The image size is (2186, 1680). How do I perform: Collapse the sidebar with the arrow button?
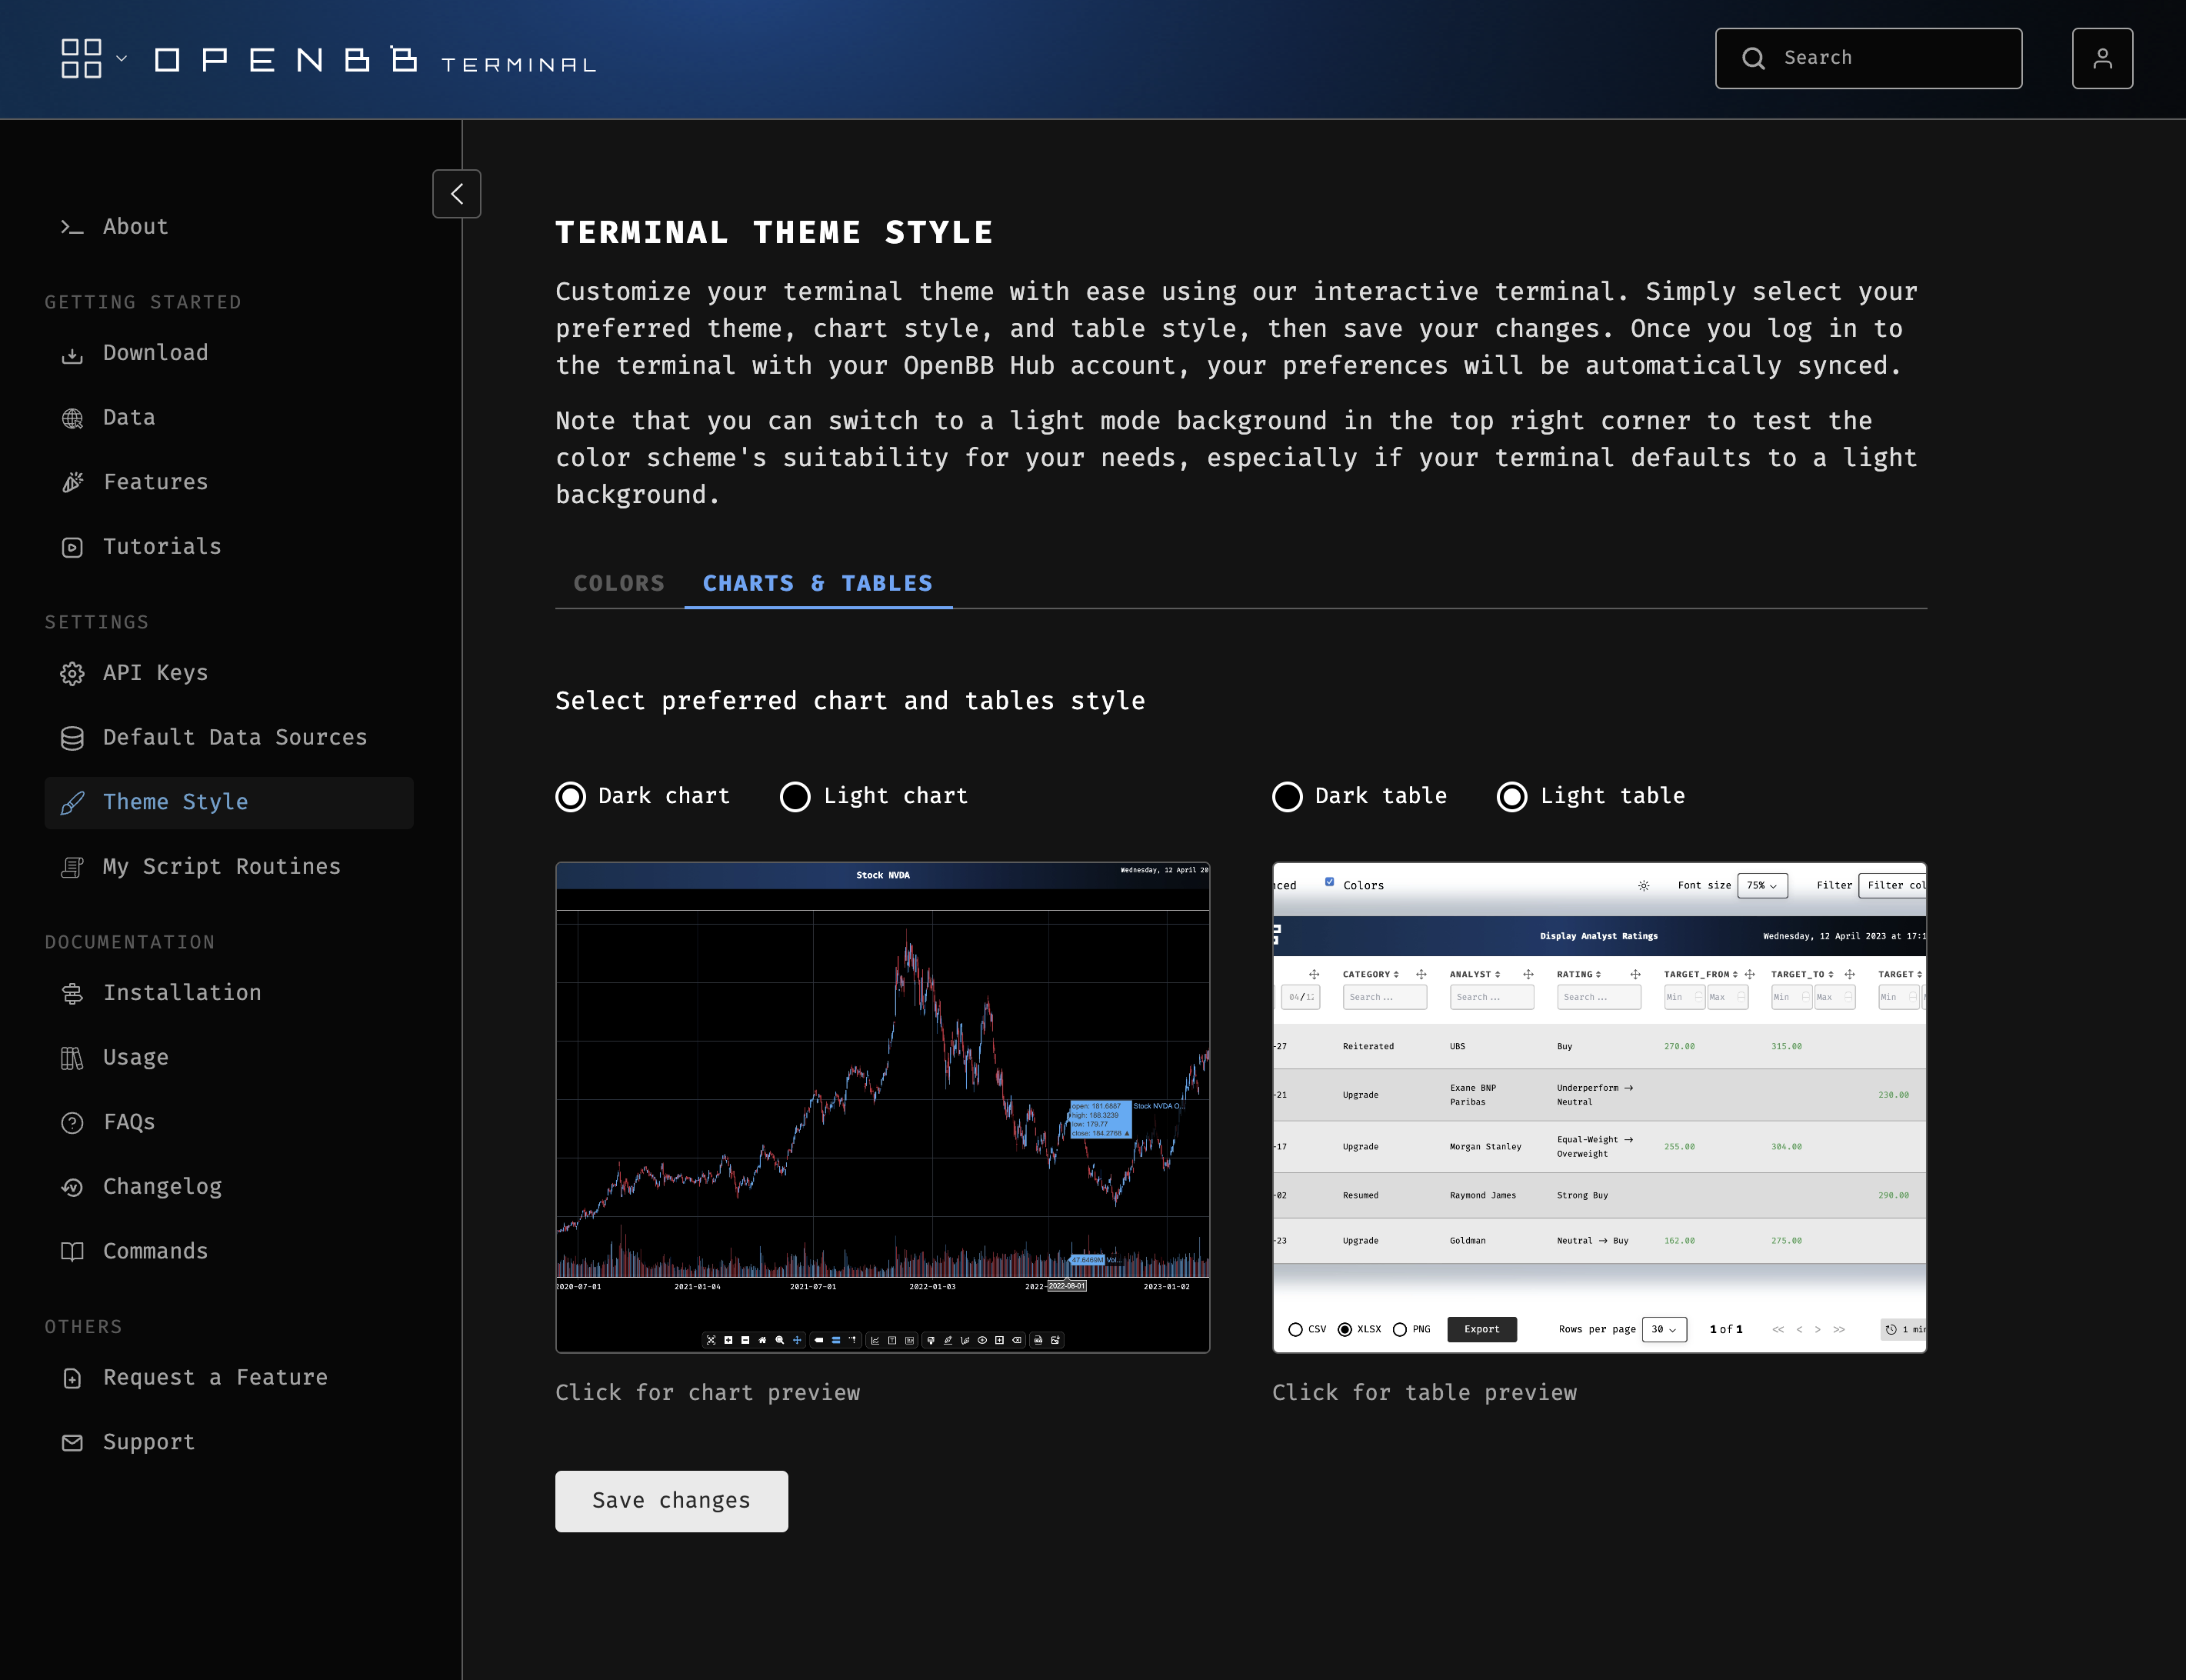point(456,194)
